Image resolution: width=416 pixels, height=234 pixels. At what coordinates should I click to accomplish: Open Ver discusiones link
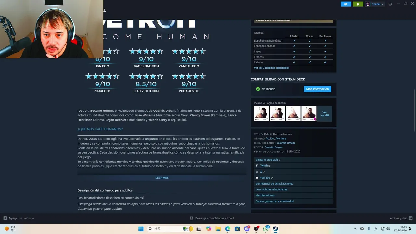tap(265, 195)
